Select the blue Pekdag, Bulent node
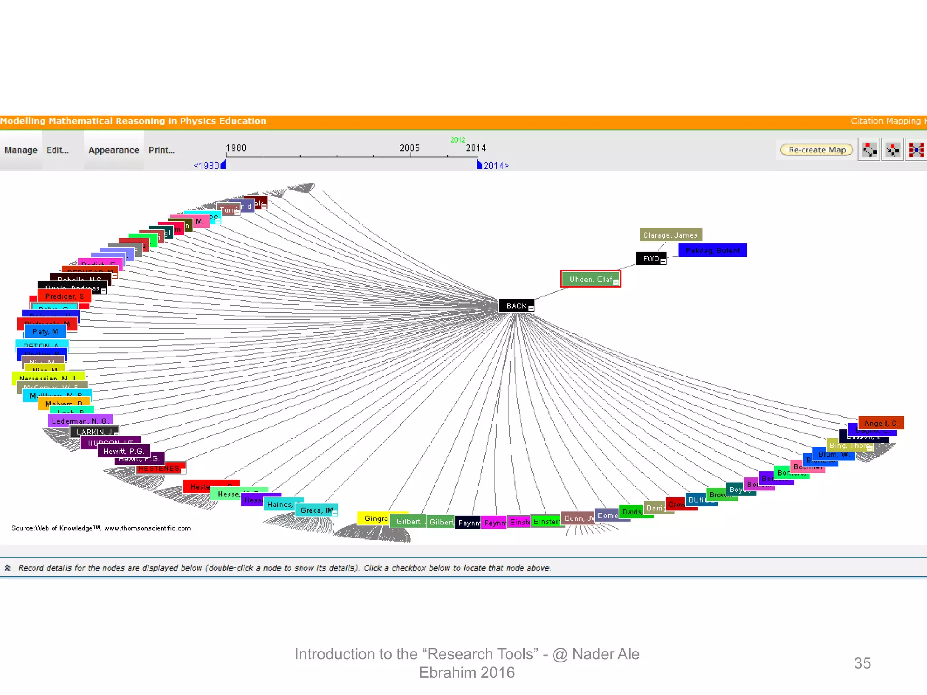This screenshot has height=695, width=927. (712, 250)
